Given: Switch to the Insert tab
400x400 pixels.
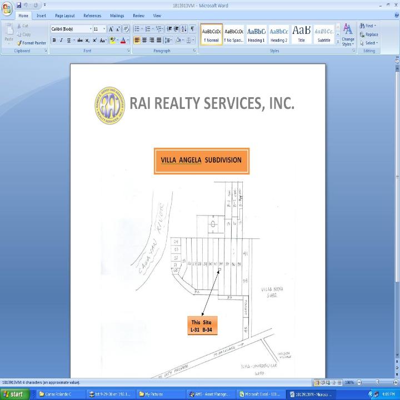Looking at the screenshot, I should [41, 16].
